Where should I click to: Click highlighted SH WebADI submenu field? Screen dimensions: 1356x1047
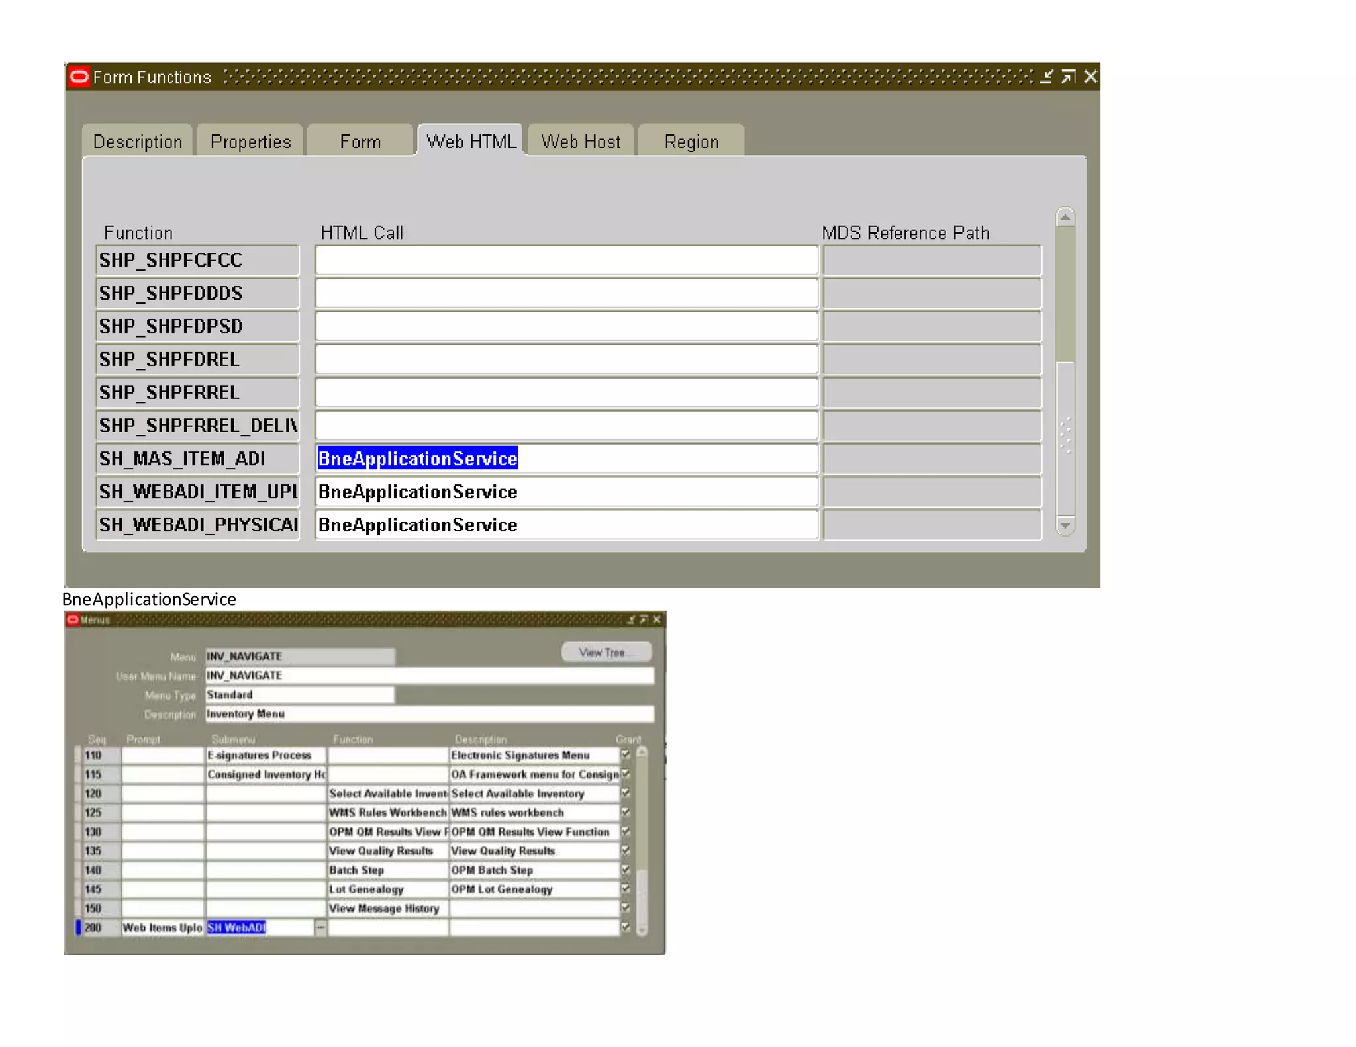pos(260,928)
